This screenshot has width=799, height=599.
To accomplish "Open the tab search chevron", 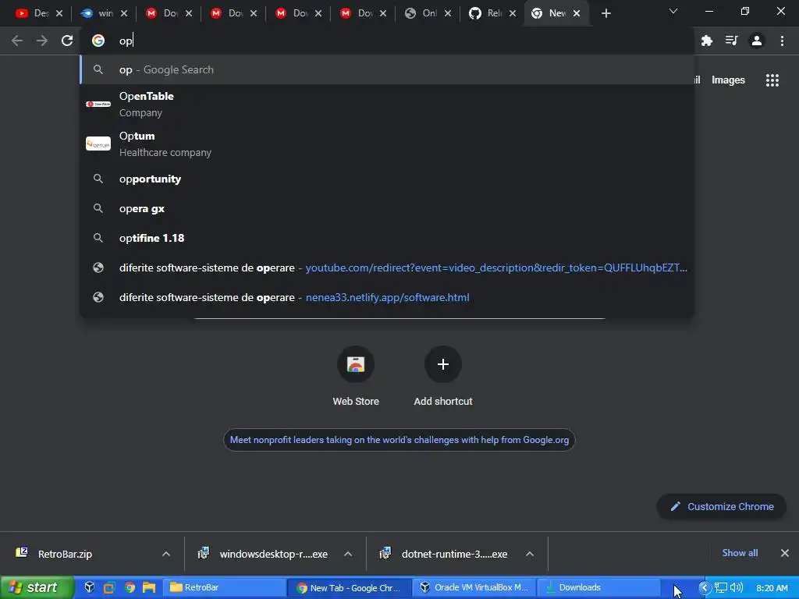I will click(673, 11).
